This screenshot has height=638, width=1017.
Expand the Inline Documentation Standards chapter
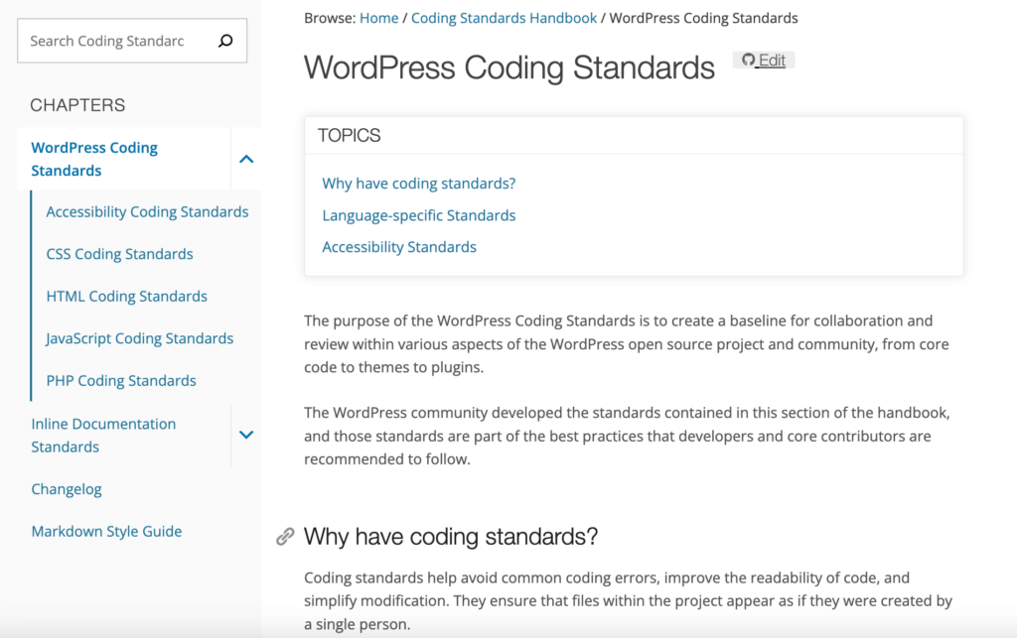tap(246, 435)
